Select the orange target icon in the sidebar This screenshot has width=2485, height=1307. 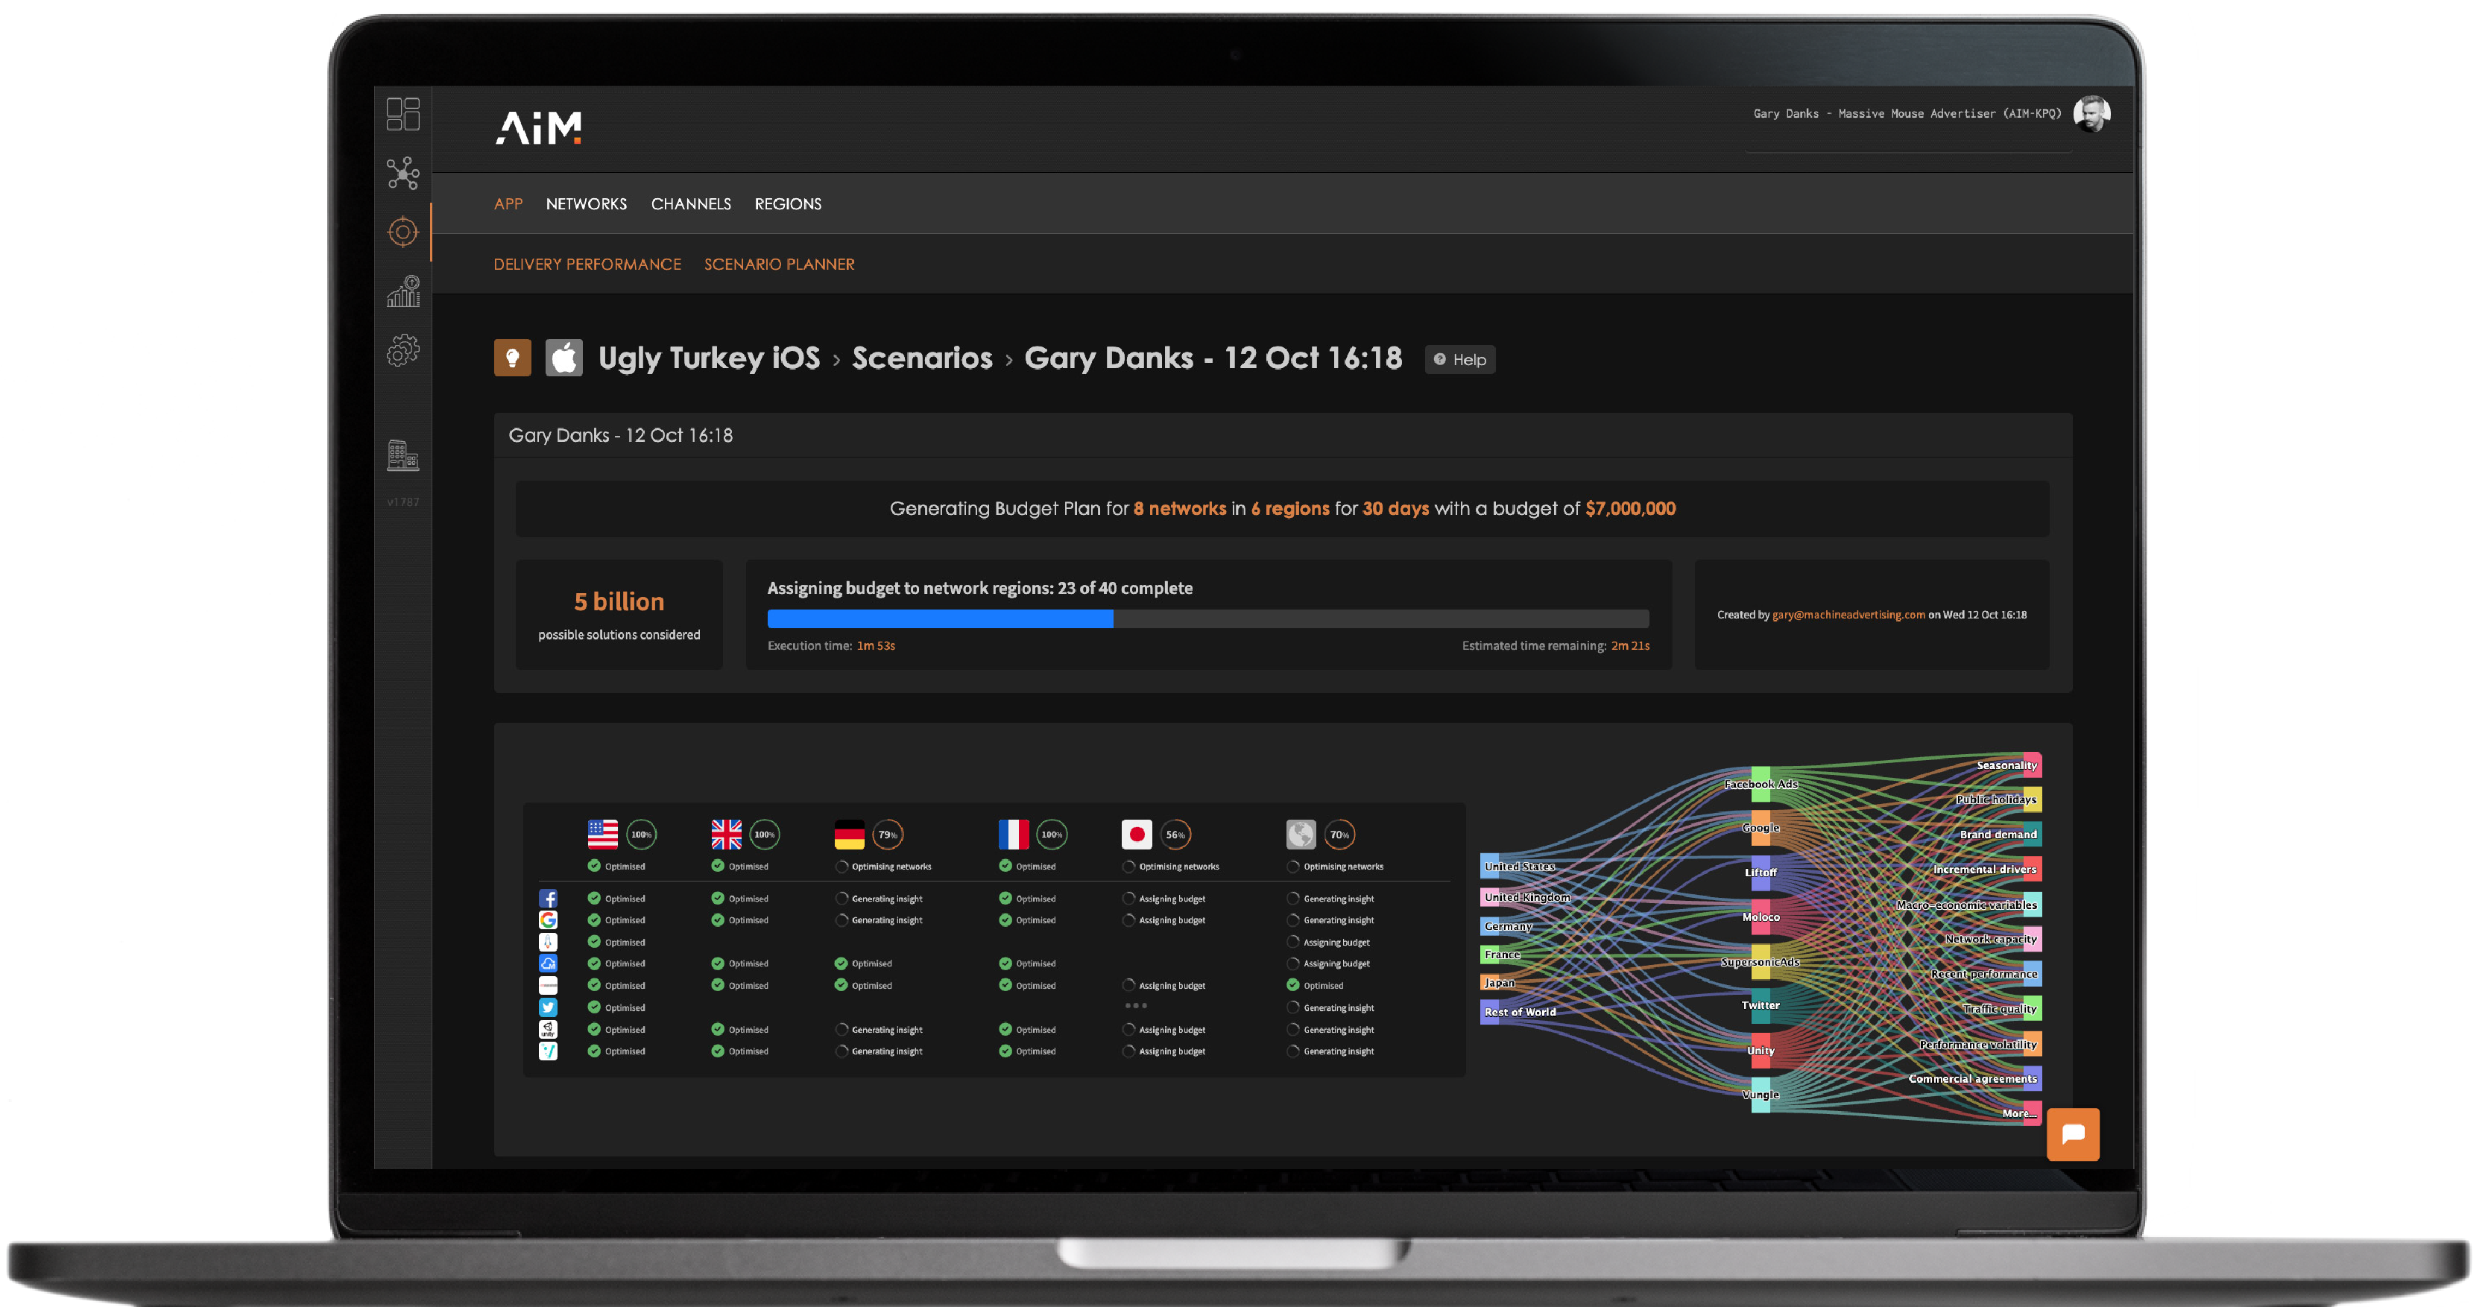point(403,232)
